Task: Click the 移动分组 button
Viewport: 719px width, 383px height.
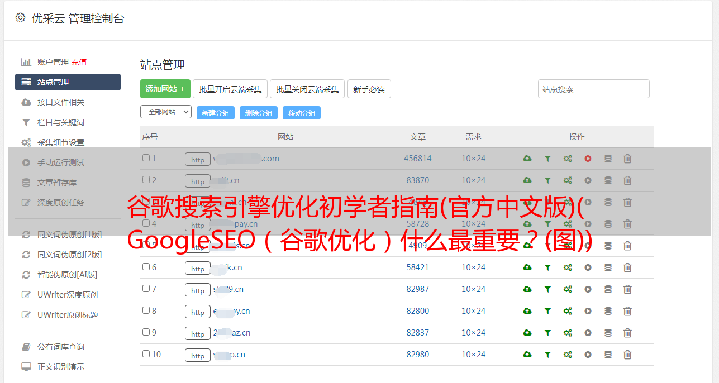Action: click(302, 113)
